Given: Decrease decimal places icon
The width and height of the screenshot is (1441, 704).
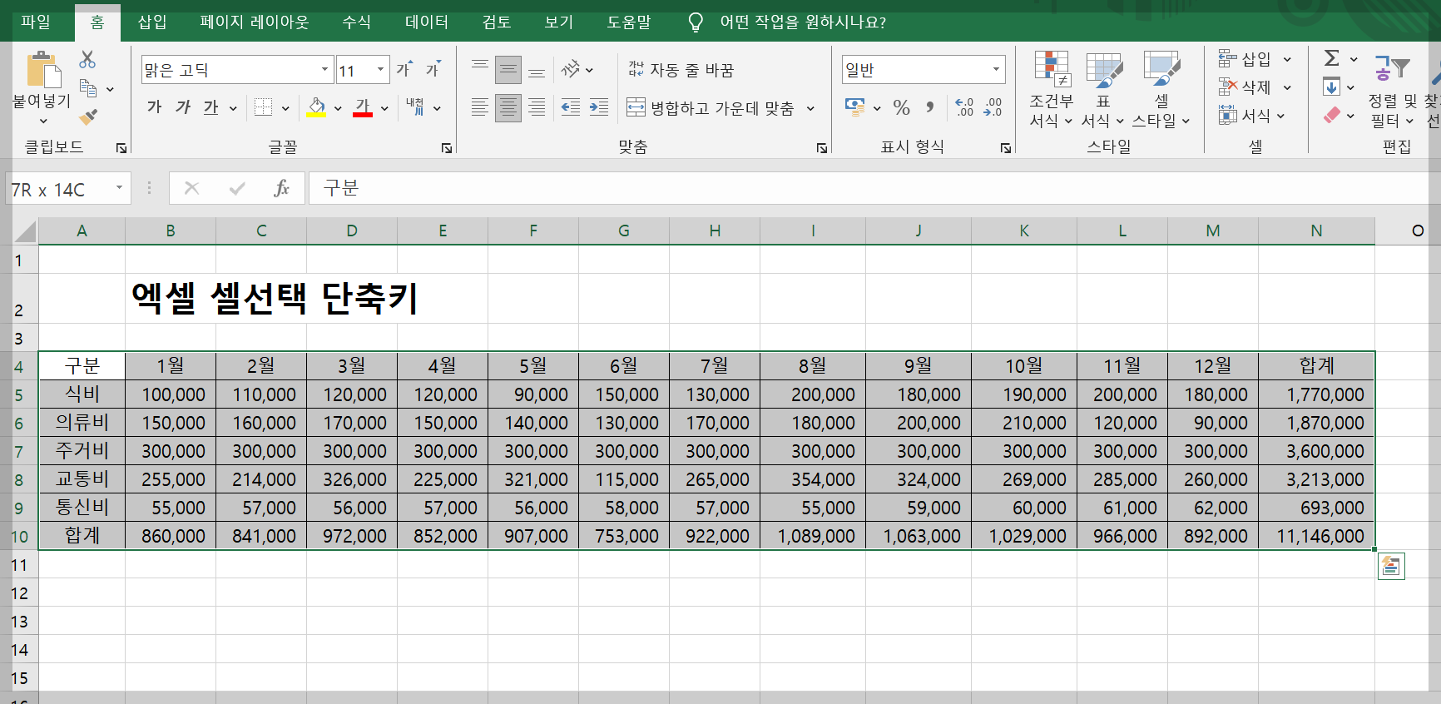Looking at the screenshot, I should click(993, 107).
